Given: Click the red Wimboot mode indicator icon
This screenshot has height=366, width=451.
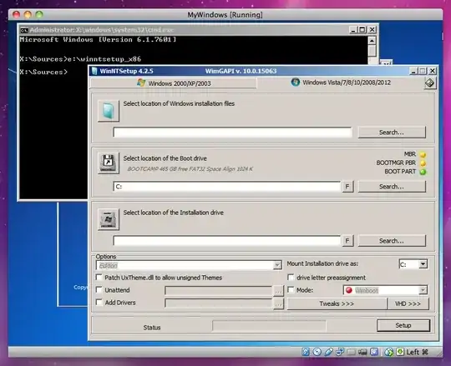Looking at the screenshot, I should (349, 290).
